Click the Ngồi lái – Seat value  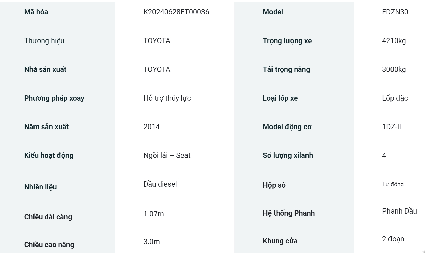(x=167, y=155)
